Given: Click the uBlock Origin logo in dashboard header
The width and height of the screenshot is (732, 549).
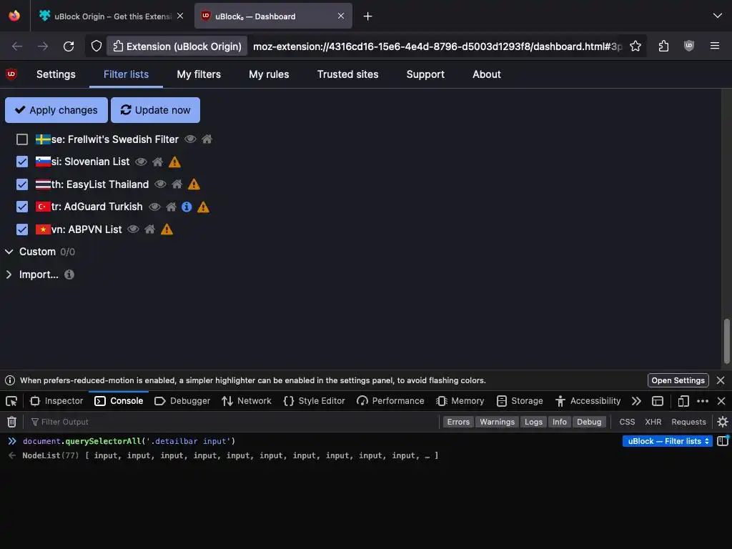Looking at the screenshot, I should pos(11,74).
